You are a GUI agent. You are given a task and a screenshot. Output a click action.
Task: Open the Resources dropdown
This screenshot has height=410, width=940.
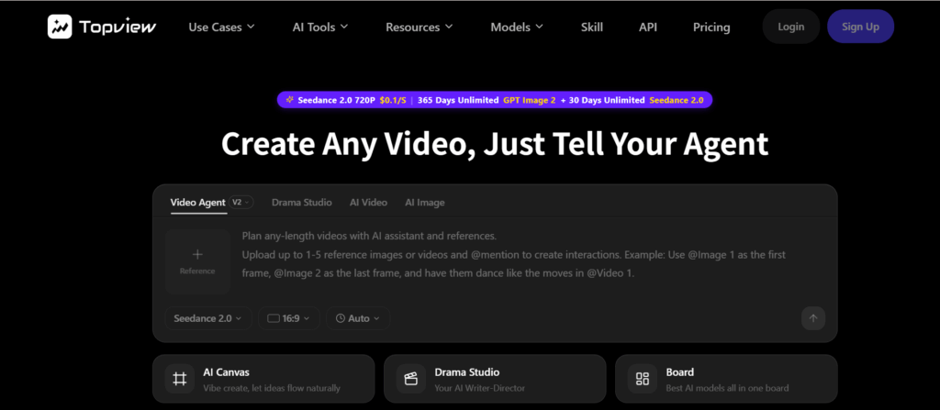click(x=419, y=27)
